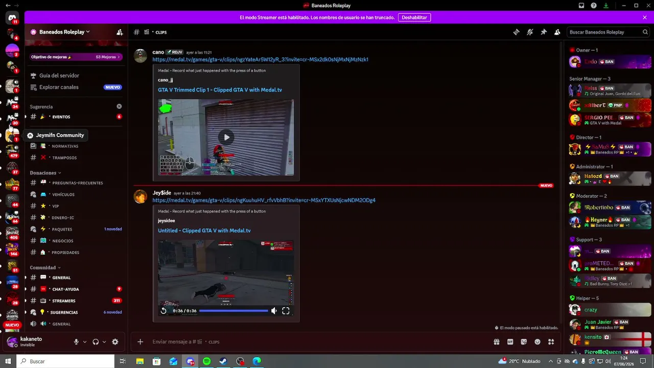Open the Brutal server icon with 405 badge

[12, 233]
